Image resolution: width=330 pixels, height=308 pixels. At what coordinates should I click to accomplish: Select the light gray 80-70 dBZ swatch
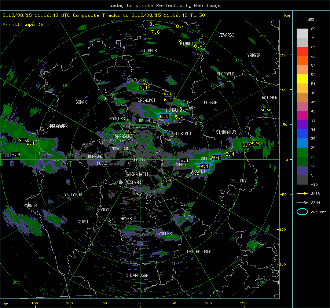(302, 33)
